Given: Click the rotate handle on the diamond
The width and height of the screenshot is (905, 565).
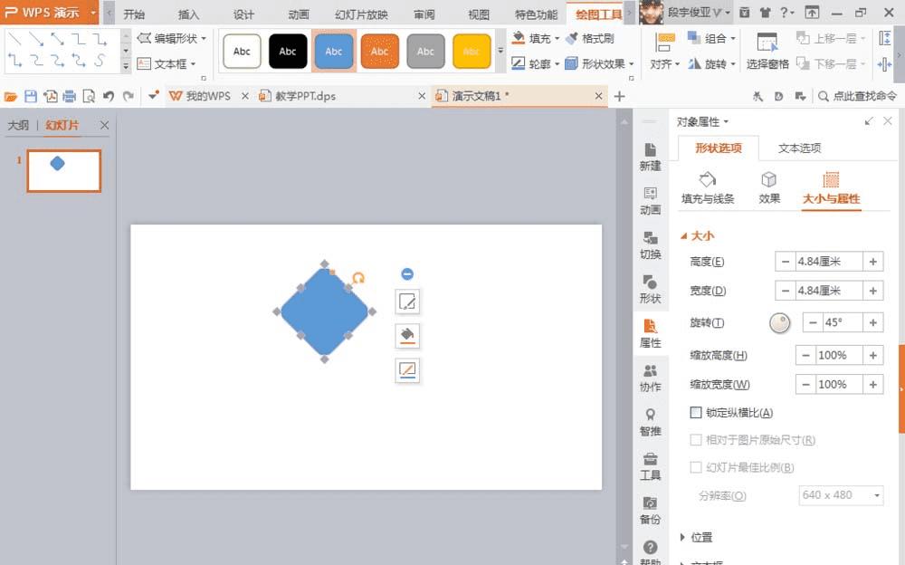Looking at the screenshot, I should tap(357, 279).
